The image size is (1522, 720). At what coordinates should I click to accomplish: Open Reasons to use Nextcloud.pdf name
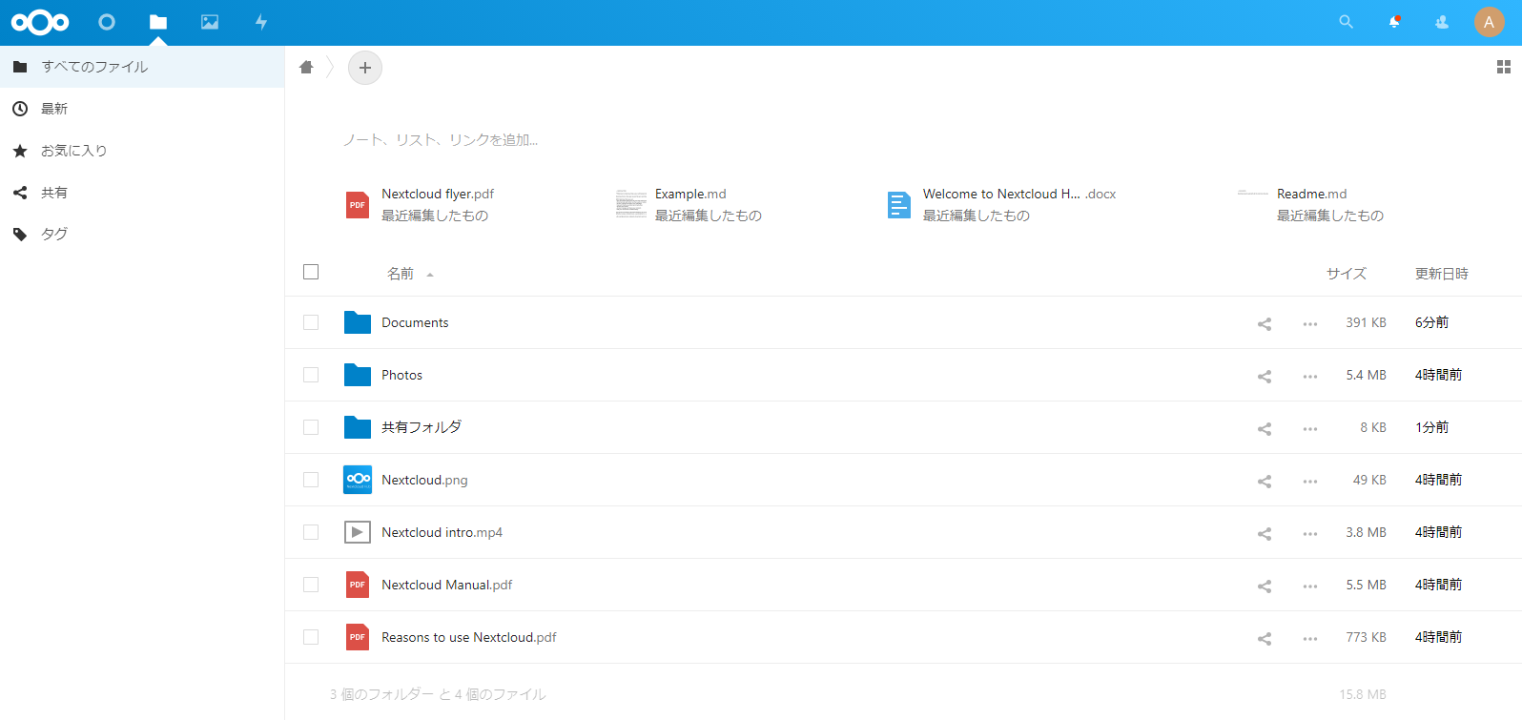tap(468, 637)
